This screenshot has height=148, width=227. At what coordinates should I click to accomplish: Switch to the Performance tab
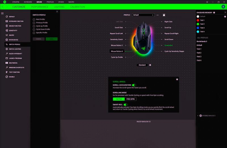click(39, 7)
